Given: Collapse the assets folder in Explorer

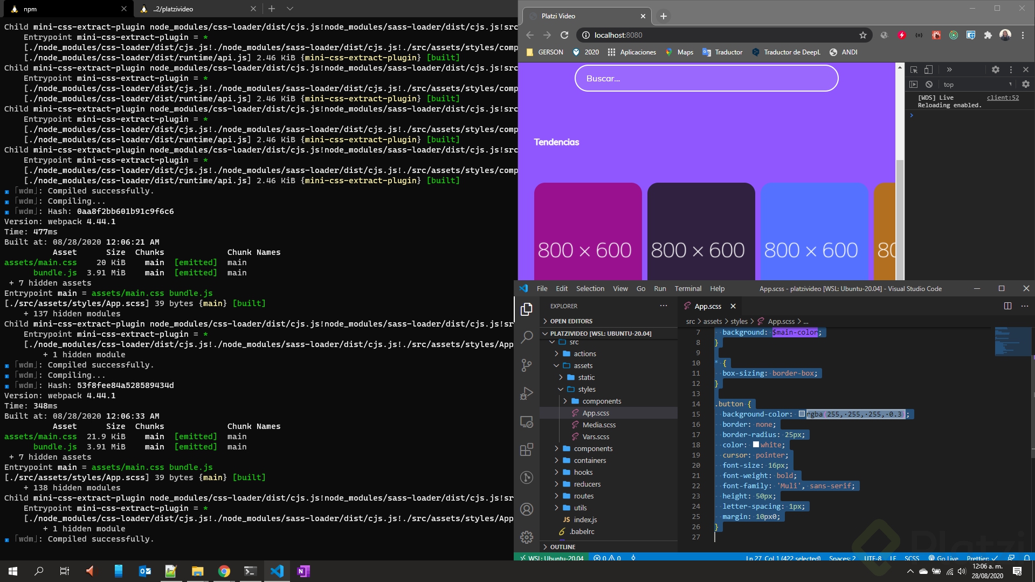Looking at the screenshot, I should pos(609,366).
